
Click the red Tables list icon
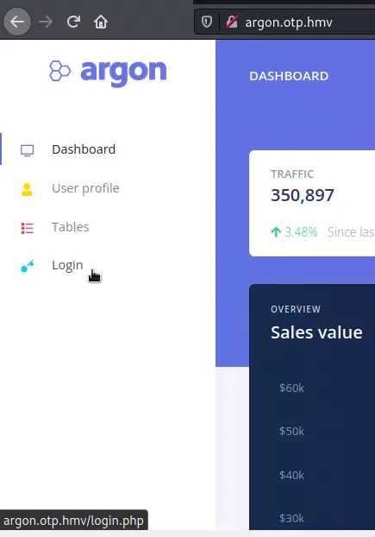pos(27,228)
